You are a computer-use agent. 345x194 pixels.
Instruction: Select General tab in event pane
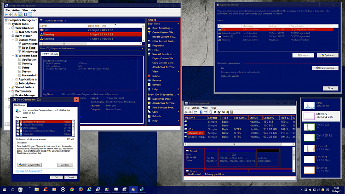[46, 54]
